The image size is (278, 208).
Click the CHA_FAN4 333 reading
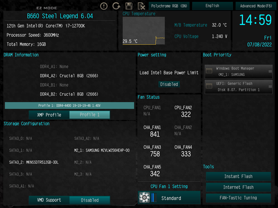(x=183, y=151)
